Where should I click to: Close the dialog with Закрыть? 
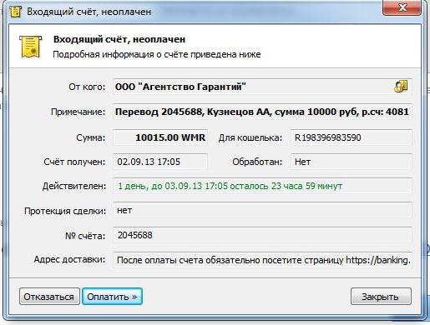pyautogui.click(x=381, y=297)
